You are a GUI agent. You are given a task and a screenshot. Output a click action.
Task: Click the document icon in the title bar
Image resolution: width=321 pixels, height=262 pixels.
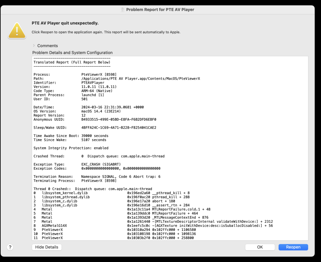[x=122, y=10]
